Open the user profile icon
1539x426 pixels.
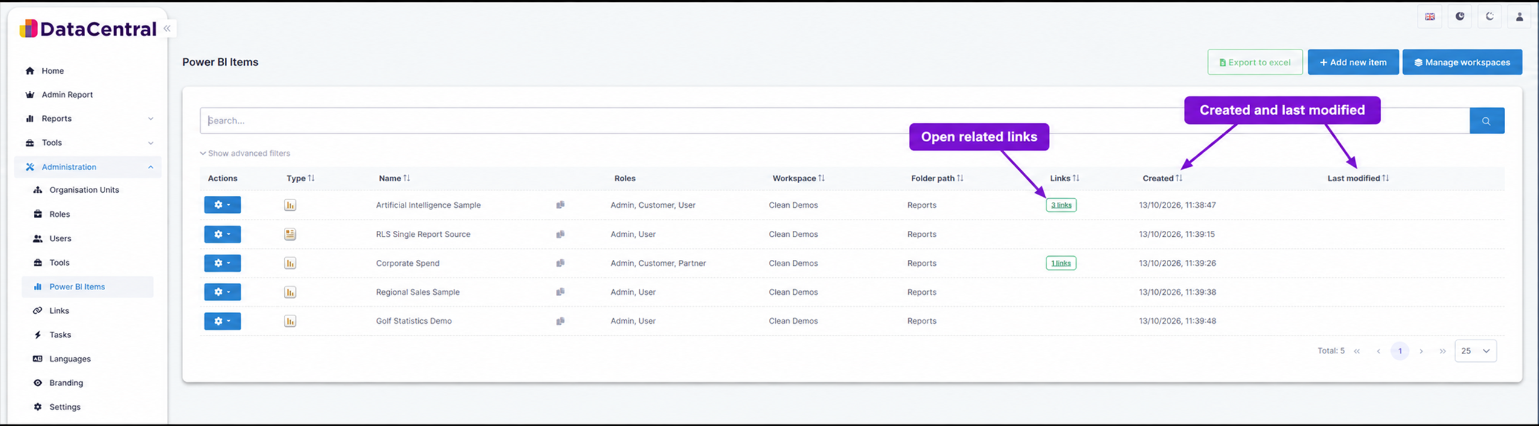pyautogui.click(x=1519, y=16)
